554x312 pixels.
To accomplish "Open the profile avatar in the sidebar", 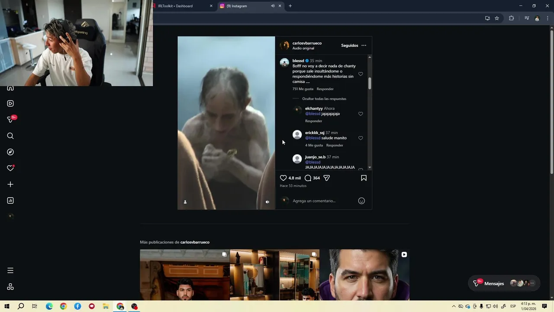I will tap(10, 216).
